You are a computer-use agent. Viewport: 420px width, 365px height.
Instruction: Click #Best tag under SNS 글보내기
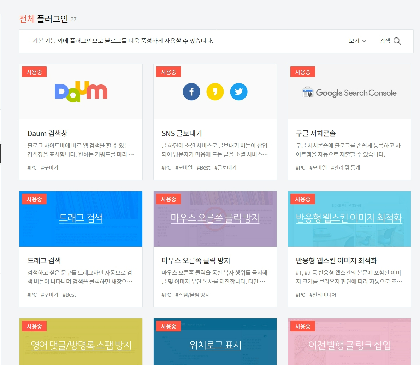(x=203, y=168)
